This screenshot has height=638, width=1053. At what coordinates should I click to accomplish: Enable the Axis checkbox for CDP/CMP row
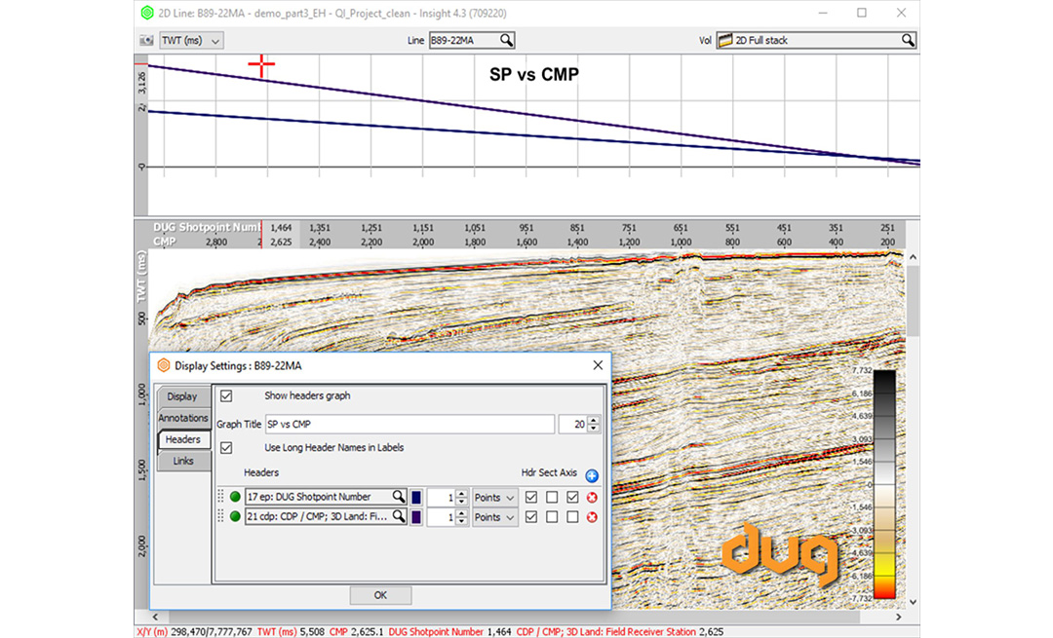point(574,517)
